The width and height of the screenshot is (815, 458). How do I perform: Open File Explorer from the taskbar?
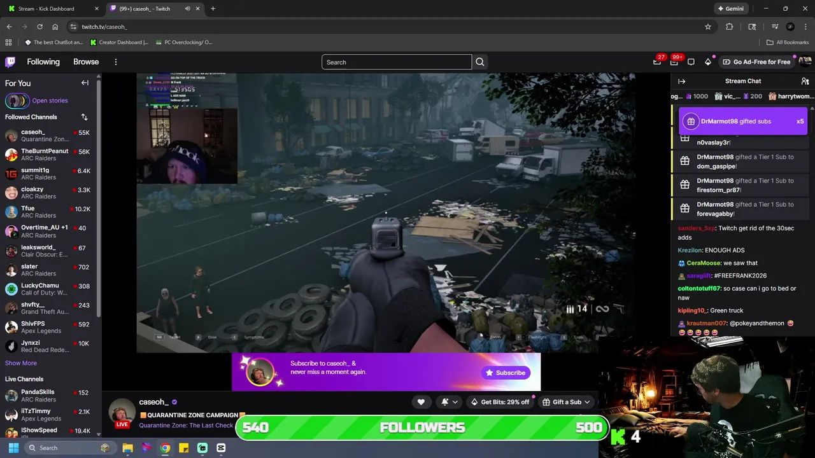click(127, 448)
